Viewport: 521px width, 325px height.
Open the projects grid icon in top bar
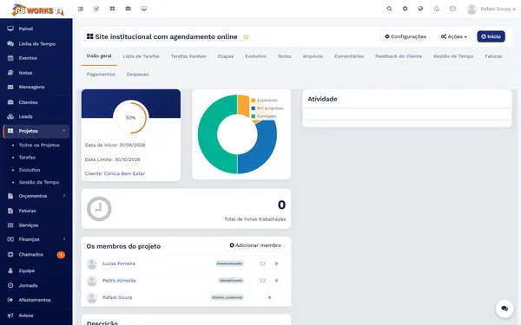112,9
